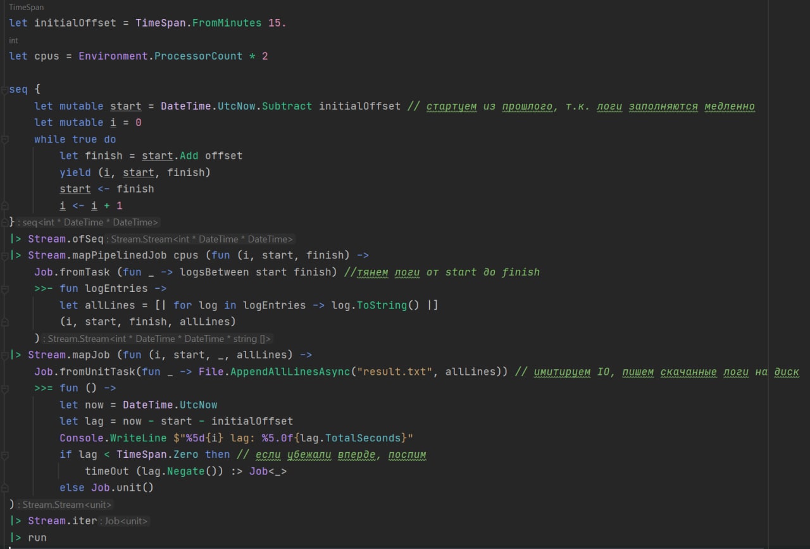Click 'mapPipelinedJob' function name
Image resolution: width=810 pixels, height=549 pixels.
[x=120, y=255]
